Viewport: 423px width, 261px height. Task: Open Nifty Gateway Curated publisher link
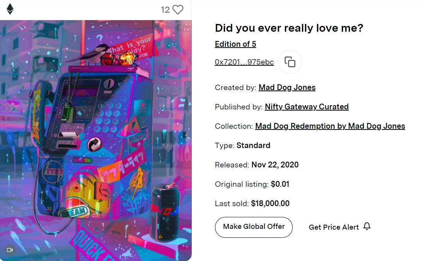point(307,107)
